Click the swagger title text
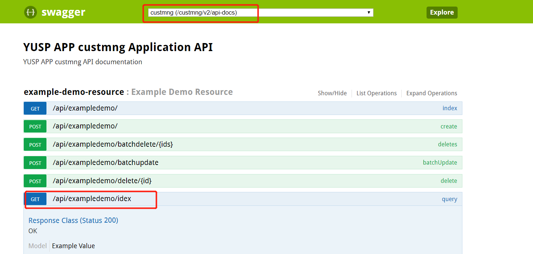 click(63, 12)
